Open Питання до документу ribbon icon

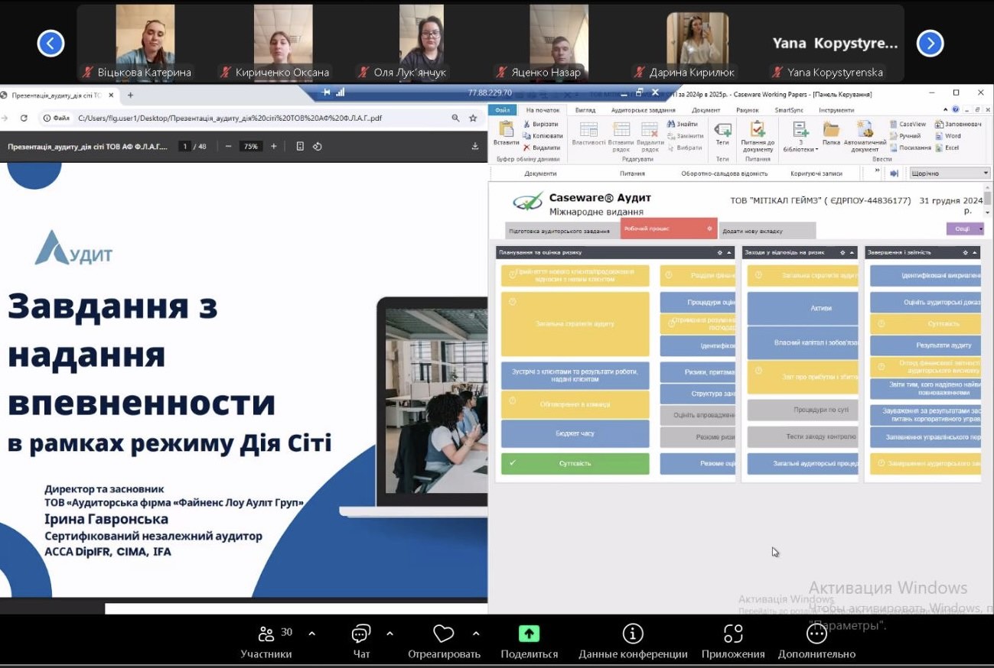(x=757, y=129)
